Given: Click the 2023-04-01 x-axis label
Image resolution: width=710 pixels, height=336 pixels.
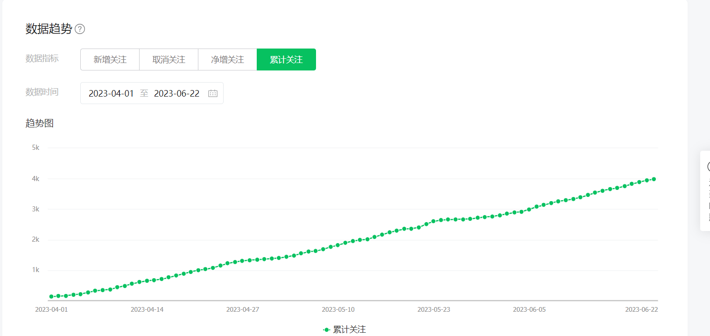Looking at the screenshot, I should [51, 309].
